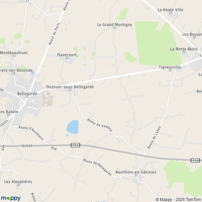This screenshot has height=202, width=202.
Task: Click the Route de Gomoru label
Action: point(100,125)
